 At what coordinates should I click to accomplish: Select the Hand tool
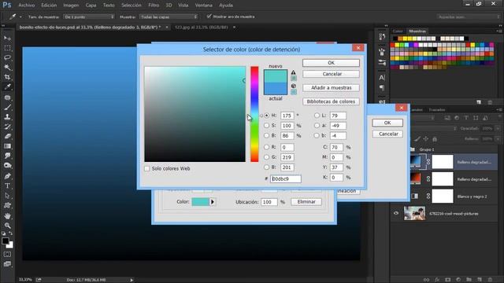click(x=7, y=216)
